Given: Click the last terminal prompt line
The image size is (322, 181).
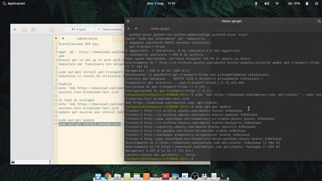Looking at the screenshot, I should [159, 159].
